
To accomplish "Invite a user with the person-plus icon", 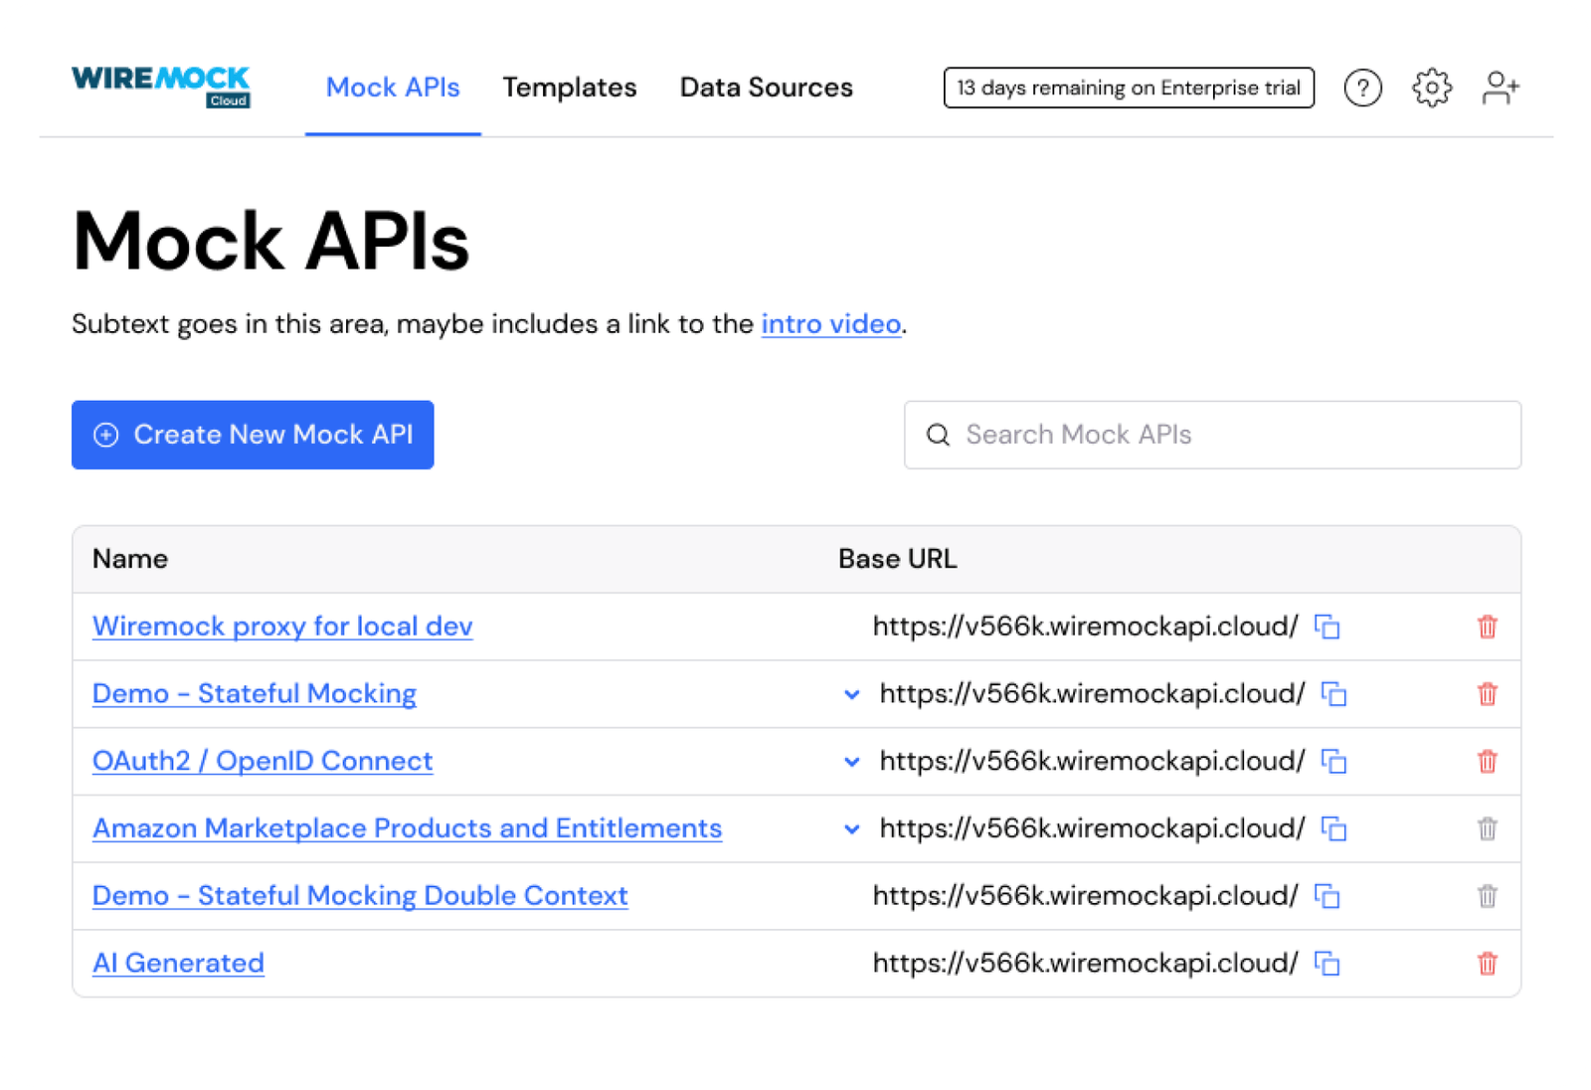I will [x=1500, y=88].
